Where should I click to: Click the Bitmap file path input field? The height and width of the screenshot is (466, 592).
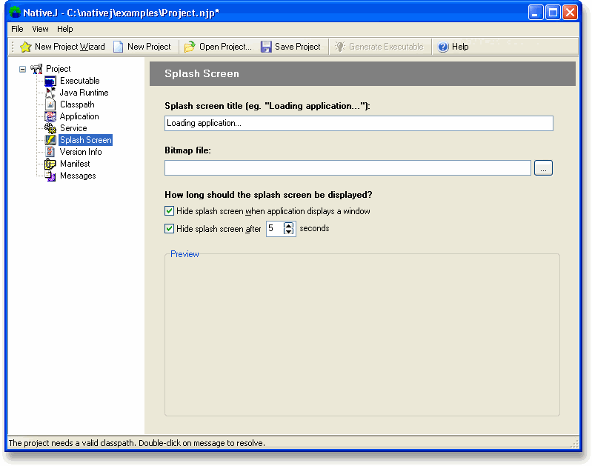[347, 168]
